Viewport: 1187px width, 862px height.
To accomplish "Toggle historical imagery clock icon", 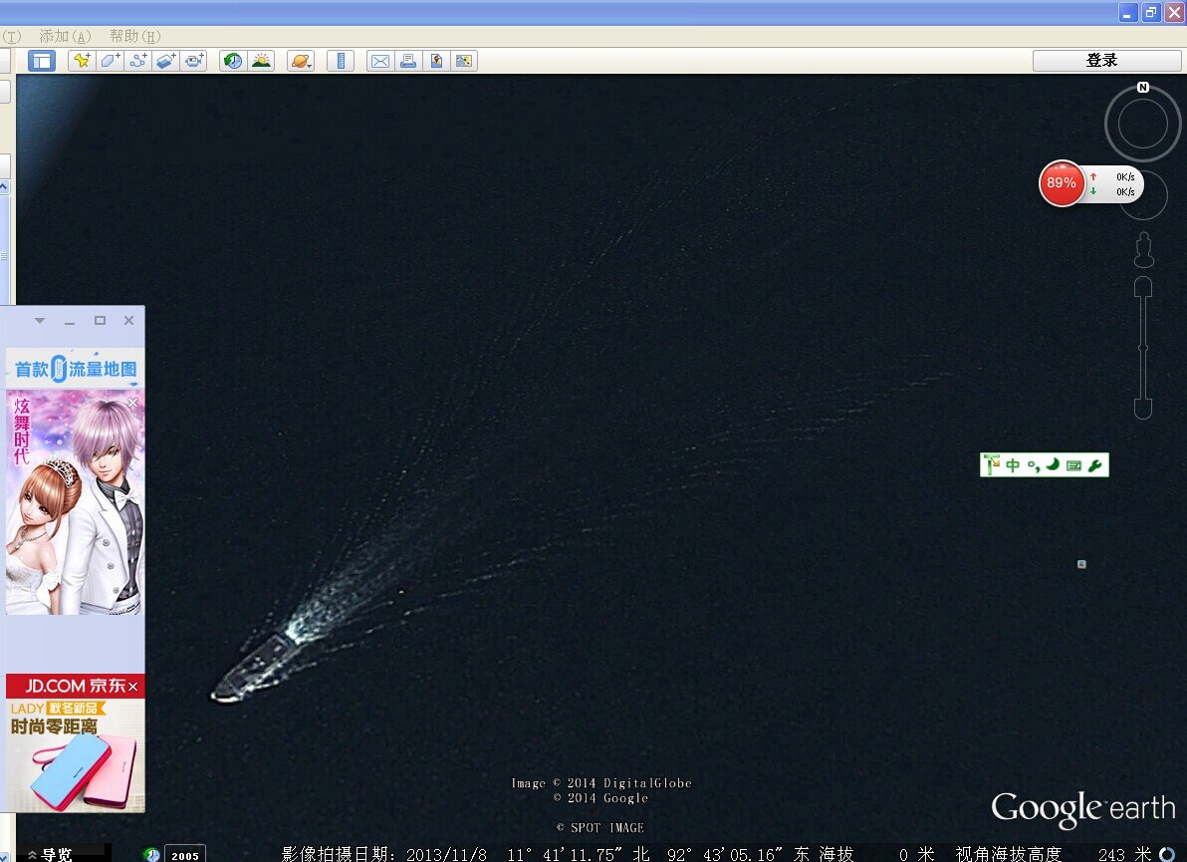I will point(233,61).
